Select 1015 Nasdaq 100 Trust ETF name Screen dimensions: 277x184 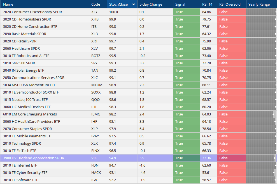click(25, 99)
